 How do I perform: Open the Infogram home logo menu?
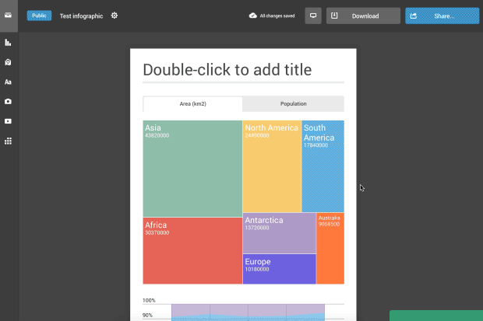coord(8,16)
